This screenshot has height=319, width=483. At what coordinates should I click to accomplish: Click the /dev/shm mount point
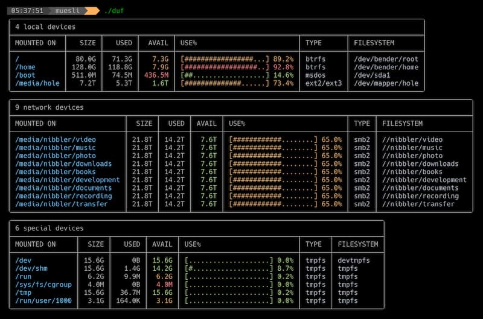pyautogui.click(x=31, y=268)
